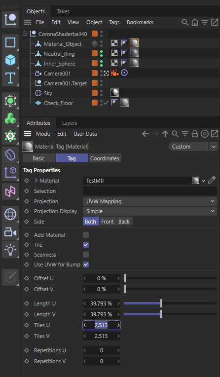Set Side to Front

108,222
